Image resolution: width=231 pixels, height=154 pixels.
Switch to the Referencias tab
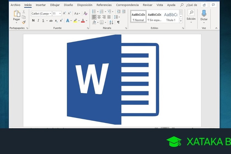tap(104, 5)
